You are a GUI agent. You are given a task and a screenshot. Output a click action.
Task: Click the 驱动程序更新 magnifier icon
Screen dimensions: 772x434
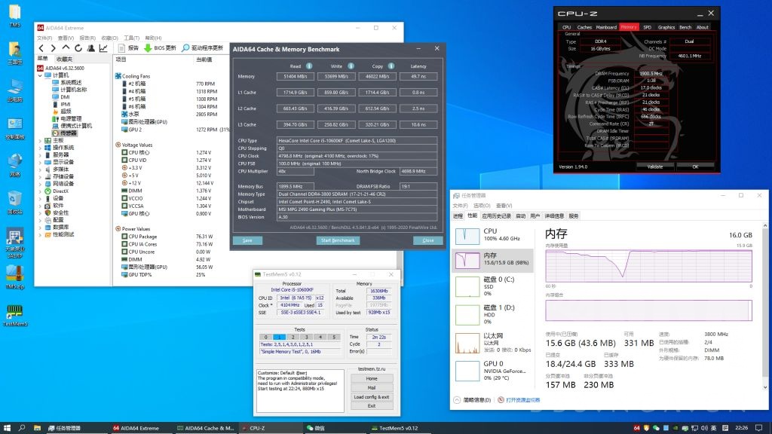point(185,47)
